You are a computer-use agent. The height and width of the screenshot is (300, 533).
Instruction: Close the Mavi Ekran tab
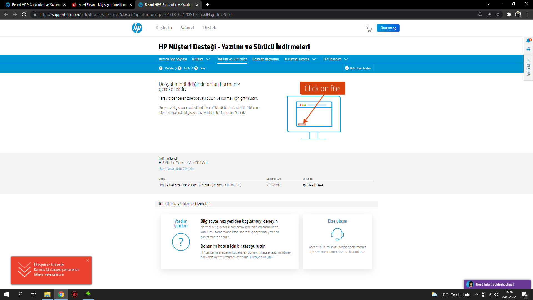tap(131, 5)
